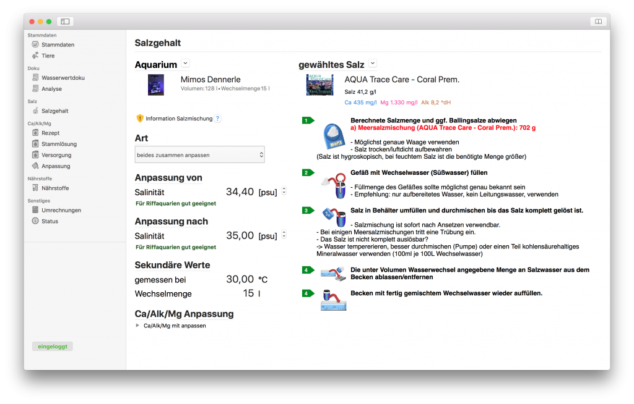Click the yellow warning shield icon
Screen dimensions: 634x404
(x=140, y=118)
